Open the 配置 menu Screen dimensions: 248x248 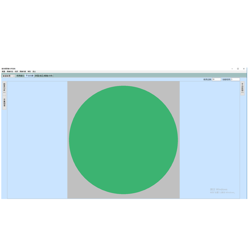(x=4, y=72)
